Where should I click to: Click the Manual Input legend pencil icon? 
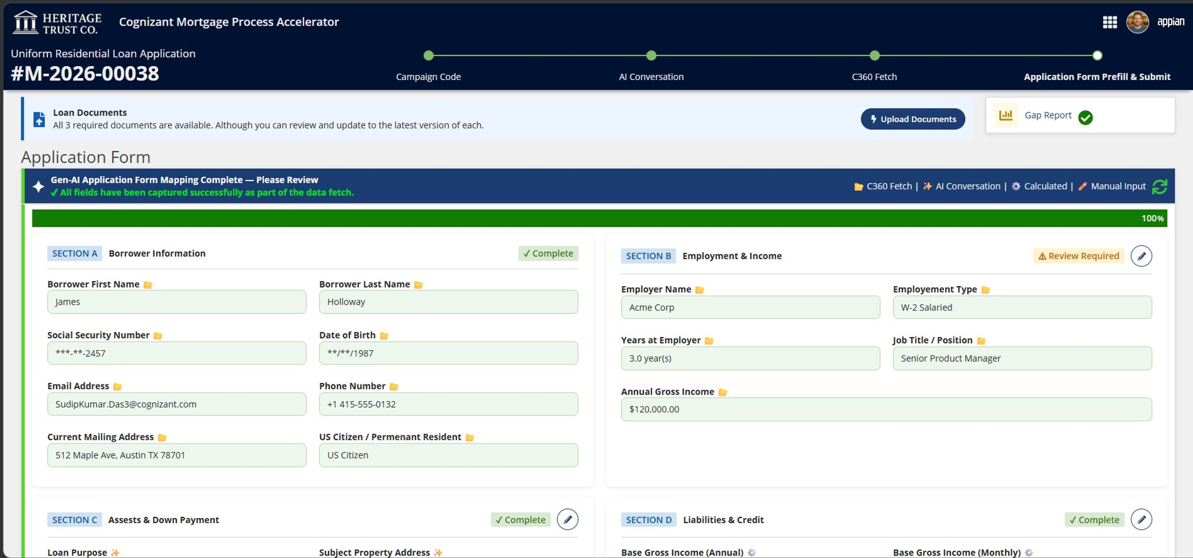point(1082,186)
